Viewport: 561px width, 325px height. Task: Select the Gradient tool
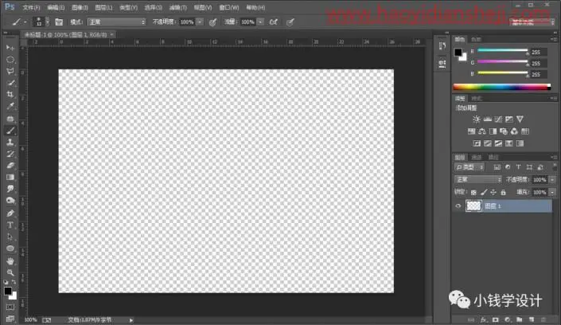pos(10,178)
